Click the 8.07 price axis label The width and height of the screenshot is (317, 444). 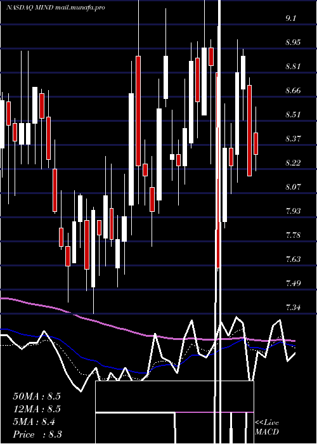point(293,187)
